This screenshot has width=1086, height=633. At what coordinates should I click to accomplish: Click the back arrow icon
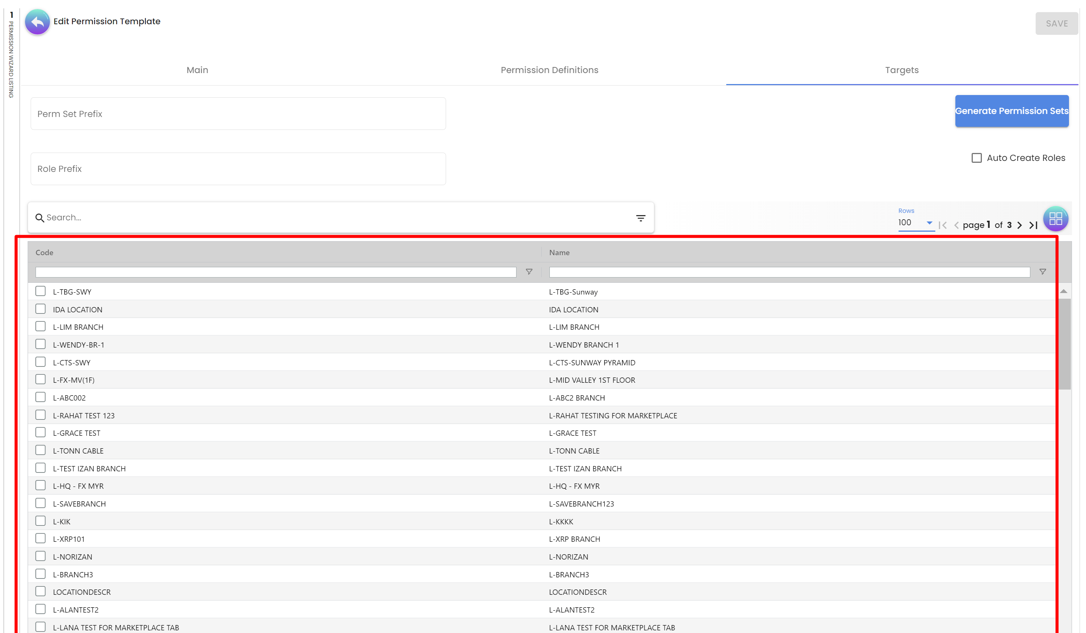click(x=37, y=22)
